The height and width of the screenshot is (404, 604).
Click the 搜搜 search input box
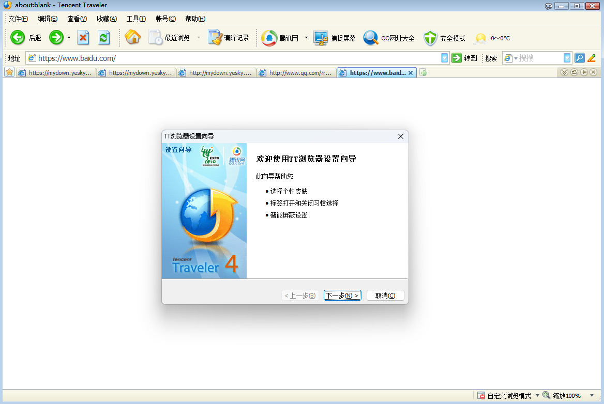click(x=540, y=58)
